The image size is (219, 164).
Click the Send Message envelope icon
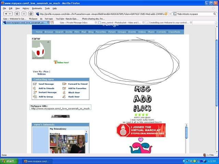pyautogui.click(x=35, y=84)
